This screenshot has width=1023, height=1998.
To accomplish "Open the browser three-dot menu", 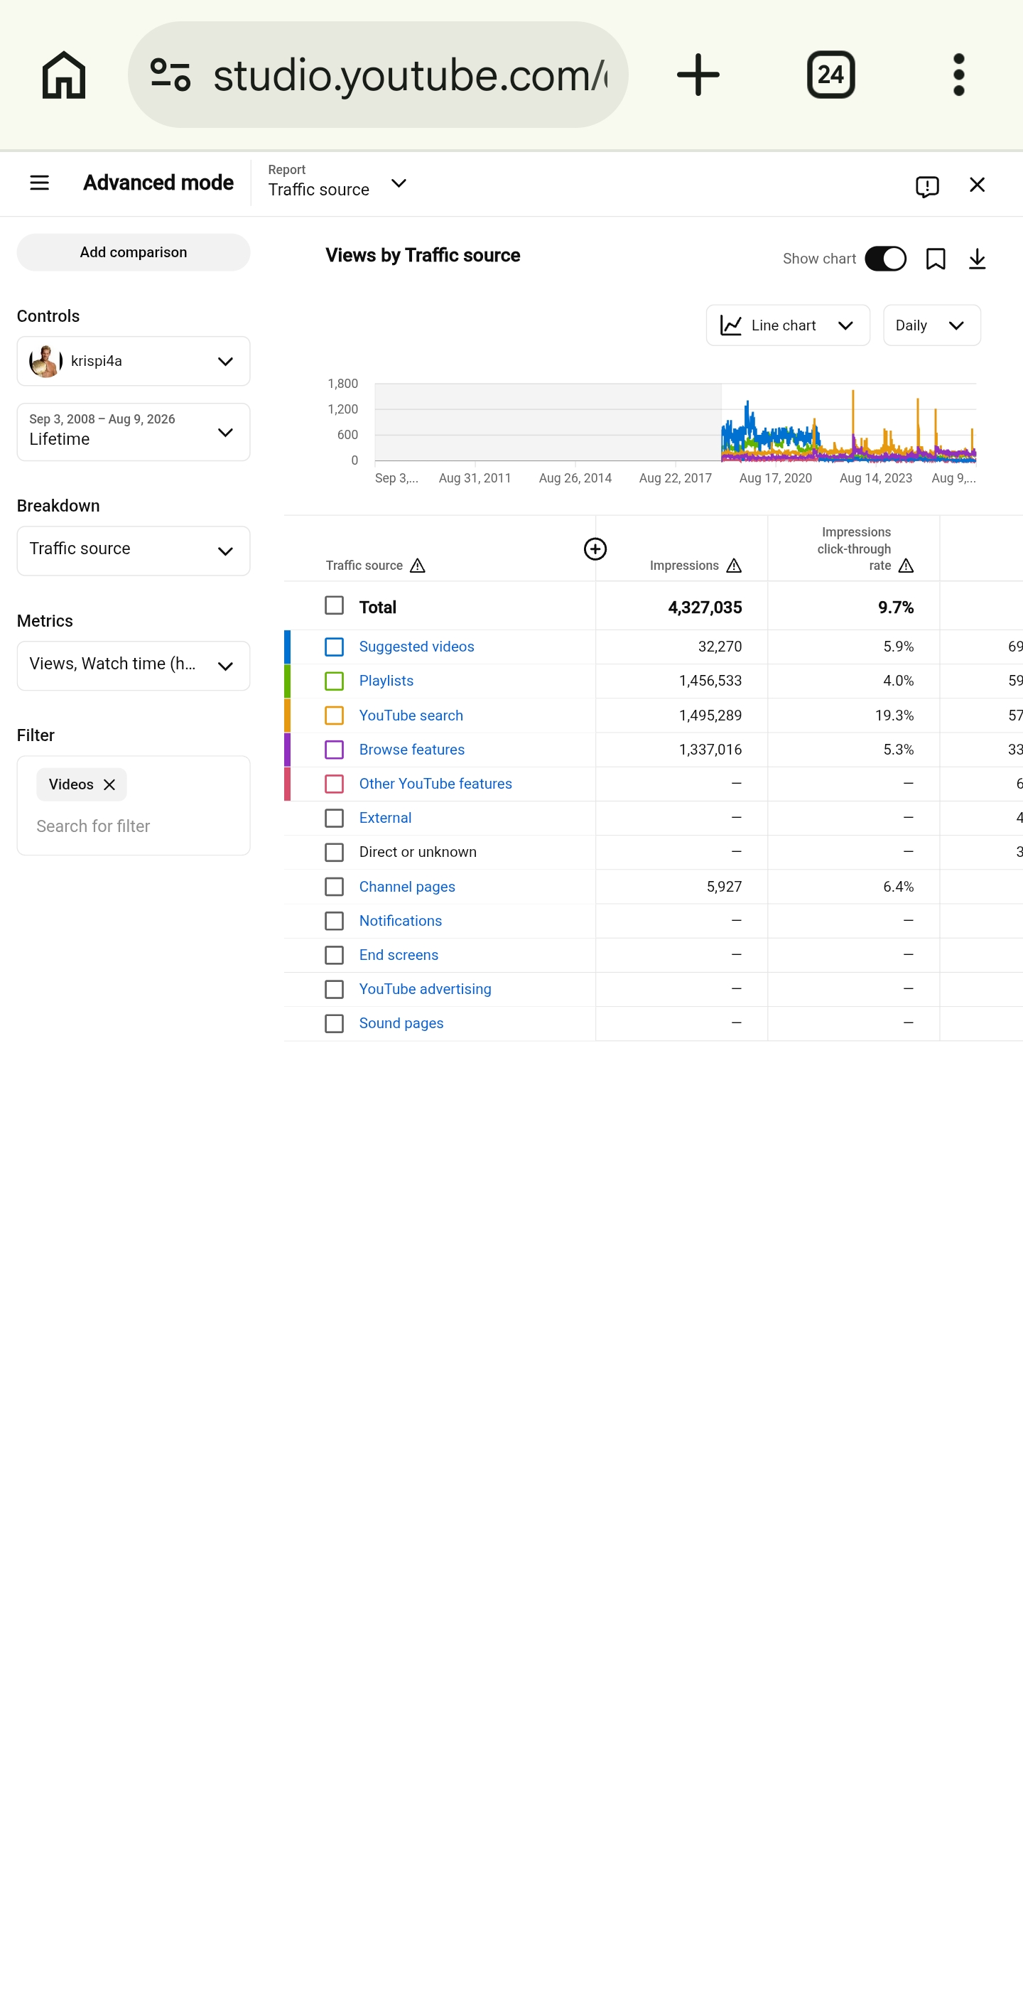I will (958, 75).
